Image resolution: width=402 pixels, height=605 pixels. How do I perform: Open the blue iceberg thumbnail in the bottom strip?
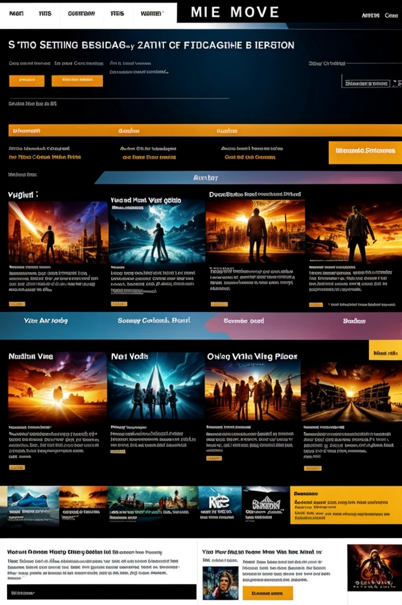pyautogui.click(x=33, y=505)
